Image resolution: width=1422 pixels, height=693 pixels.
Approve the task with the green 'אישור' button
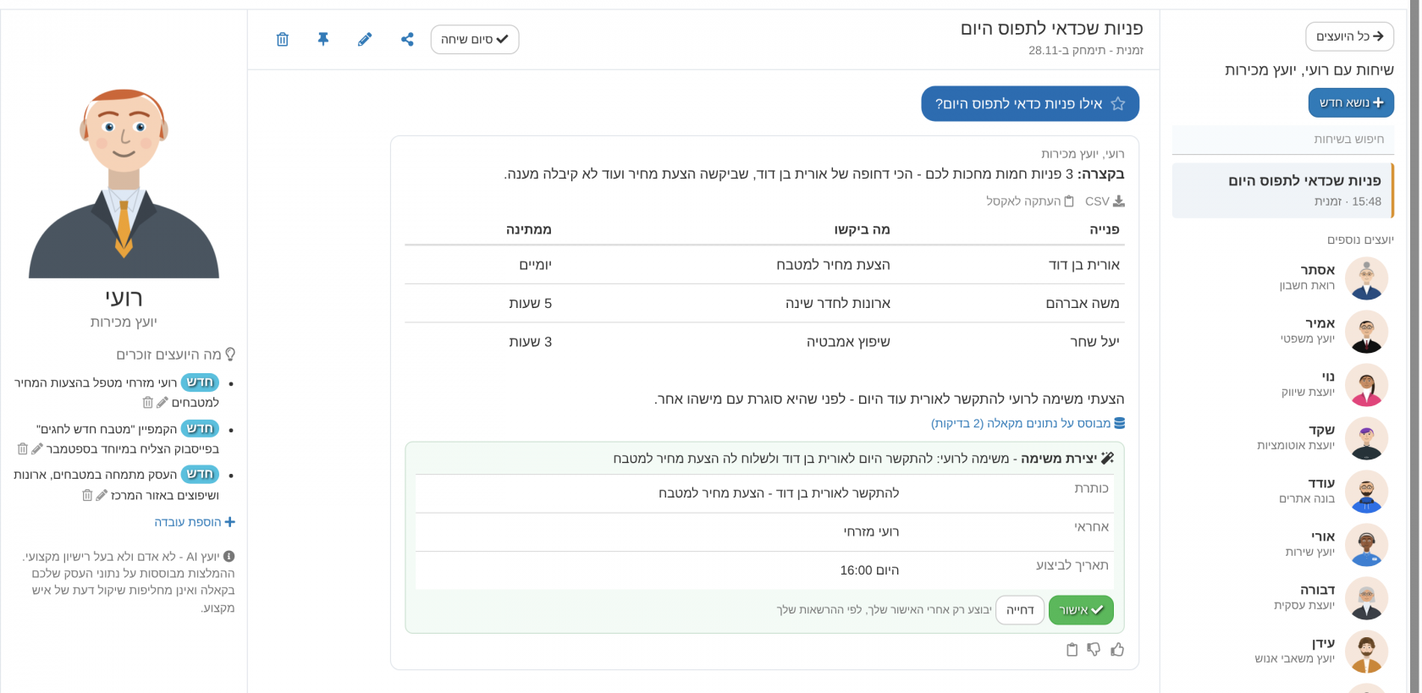pyautogui.click(x=1081, y=610)
